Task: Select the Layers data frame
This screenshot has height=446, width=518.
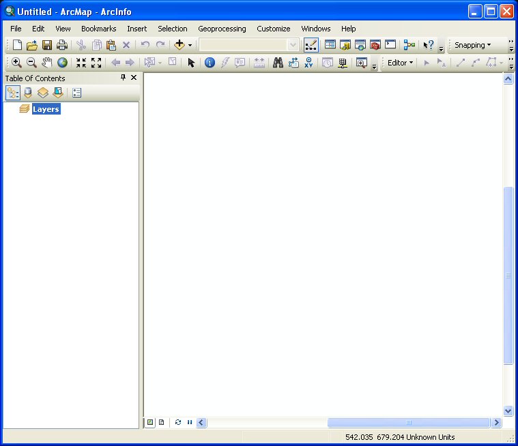Action: point(46,109)
